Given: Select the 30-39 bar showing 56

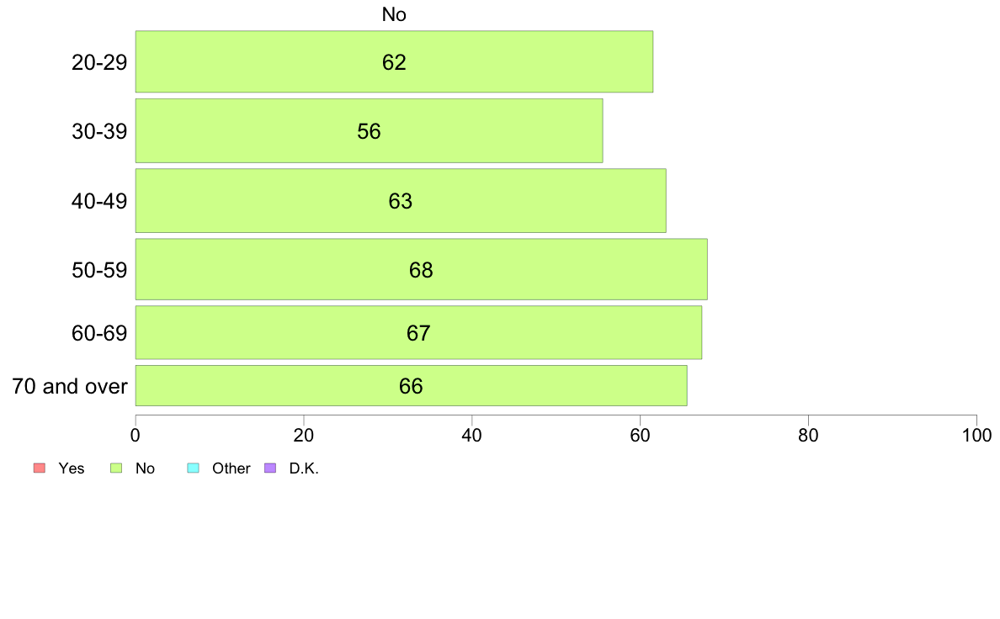Looking at the screenshot, I should click(370, 130).
